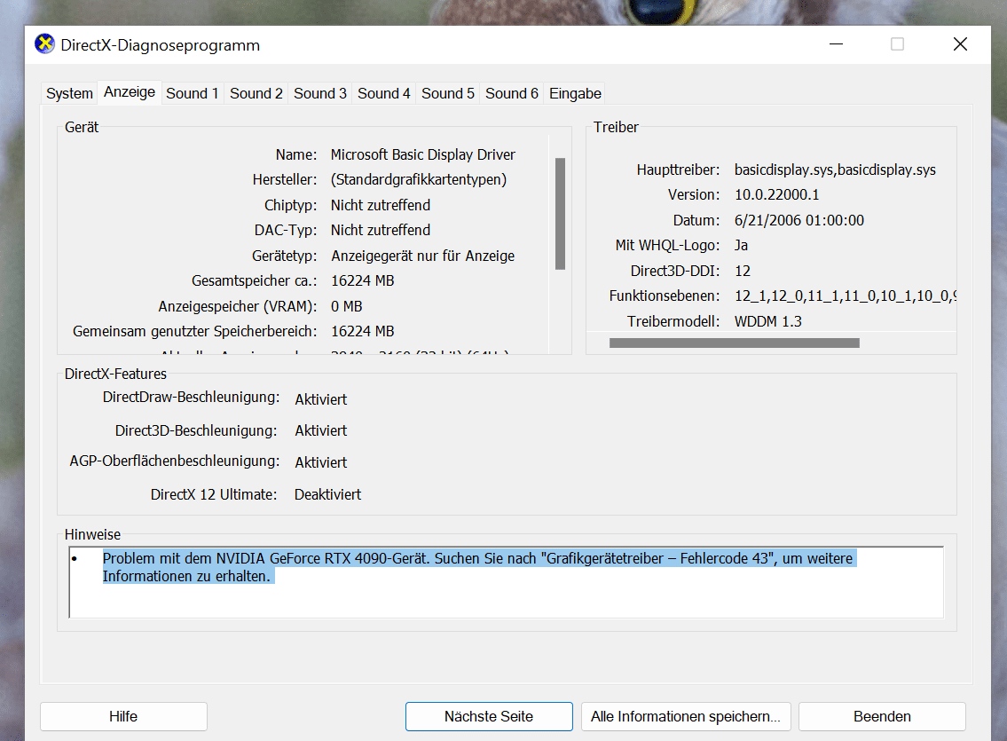
Task: Click the WHQL-Logo value "Ja"
Action: 741,246
